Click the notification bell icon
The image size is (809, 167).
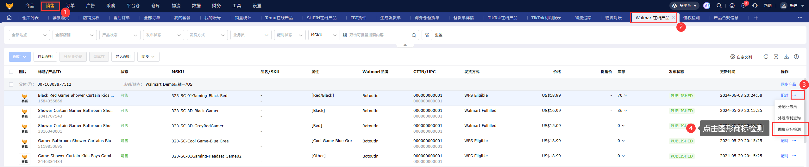coord(743,6)
